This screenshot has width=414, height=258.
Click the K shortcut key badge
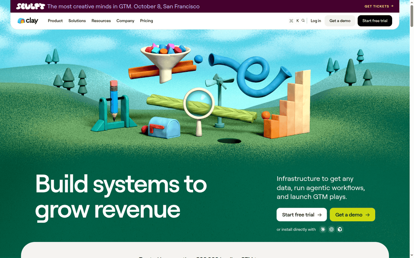298,21
